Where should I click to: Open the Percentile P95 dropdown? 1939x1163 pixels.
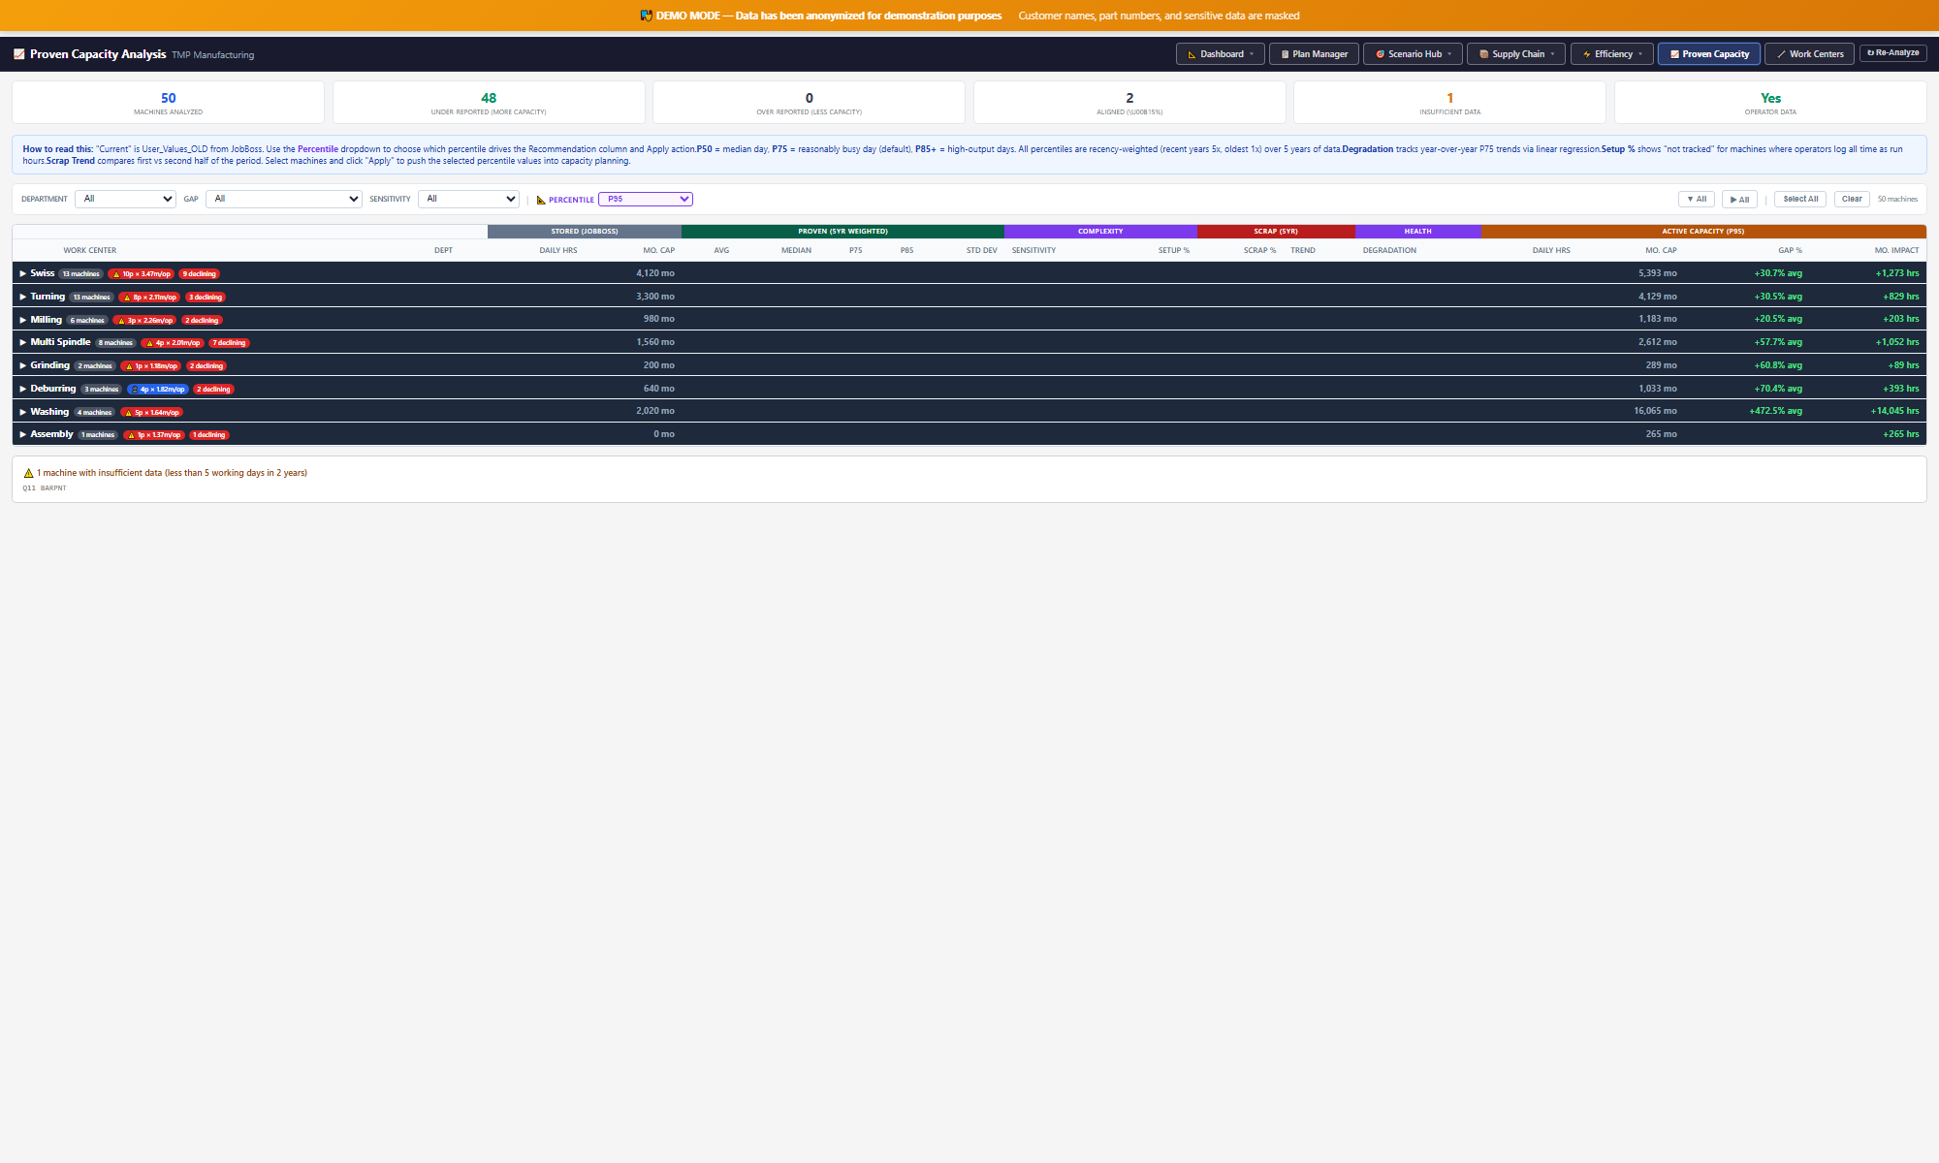(646, 199)
